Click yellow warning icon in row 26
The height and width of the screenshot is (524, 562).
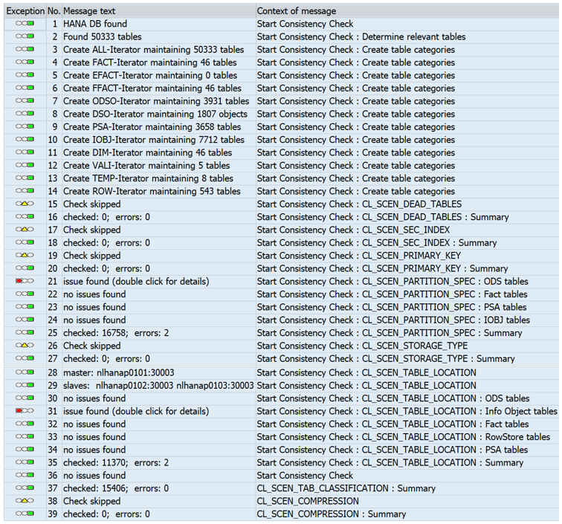[x=25, y=346]
